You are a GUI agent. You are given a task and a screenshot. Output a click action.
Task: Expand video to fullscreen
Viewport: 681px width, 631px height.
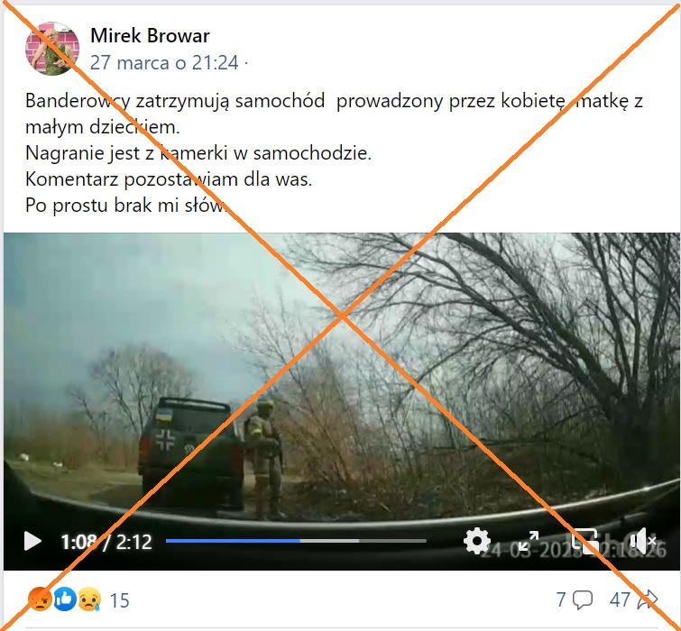(x=529, y=541)
